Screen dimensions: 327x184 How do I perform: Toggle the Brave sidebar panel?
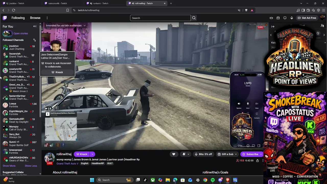tap(303, 10)
